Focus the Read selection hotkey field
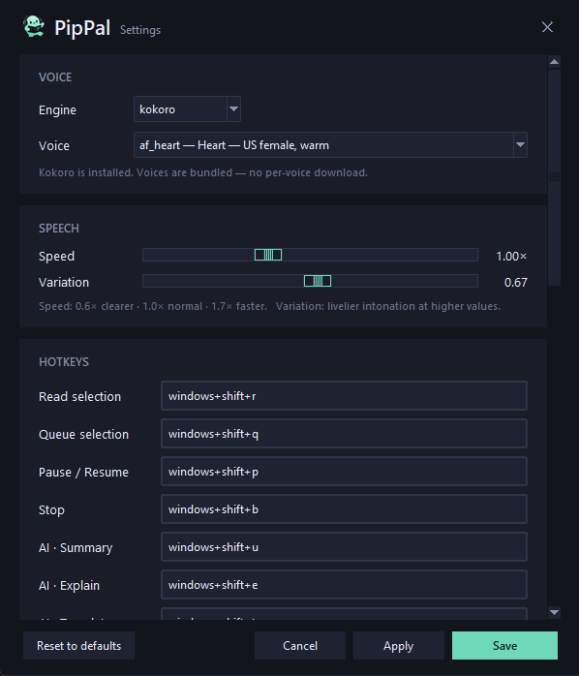Screen dimensions: 579x676 click(344, 396)
